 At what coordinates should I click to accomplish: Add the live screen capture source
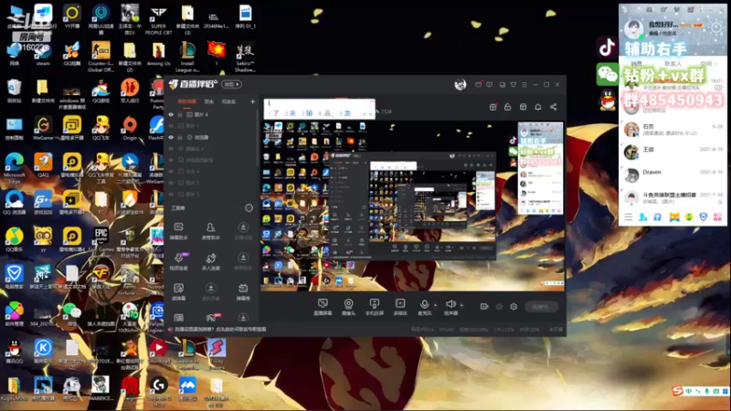pyautogui.click(x=323, y=307)
